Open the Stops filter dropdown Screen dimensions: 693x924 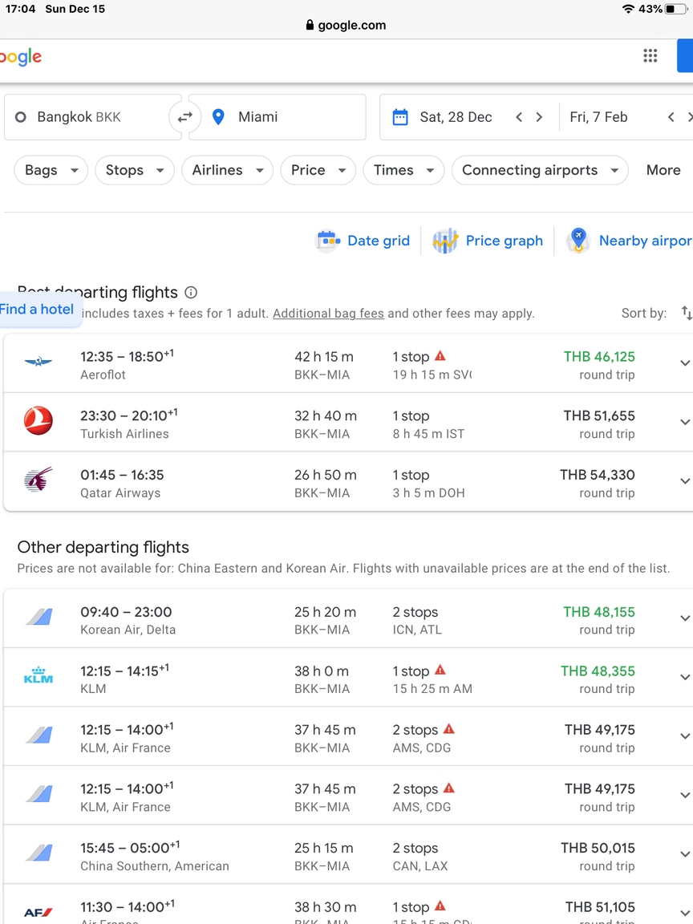click(135, 170)
